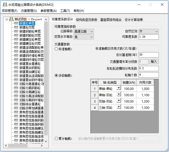Click the icon beside 旧路分离碾压砼
The width and height of the screenshot is (169, 152).
click(16, 92)
